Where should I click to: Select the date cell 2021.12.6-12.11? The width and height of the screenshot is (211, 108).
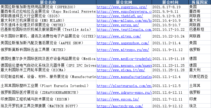click(170, 92)
